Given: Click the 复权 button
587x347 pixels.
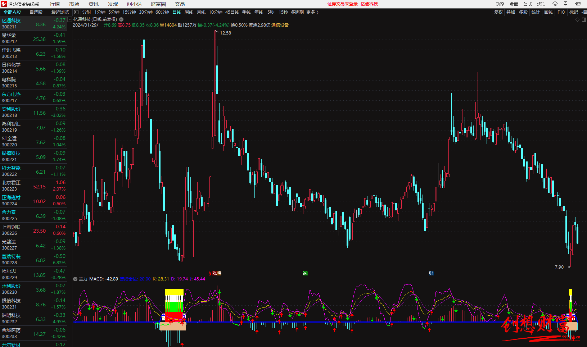Looking at the screenshot, I should [x=498, y=12].
